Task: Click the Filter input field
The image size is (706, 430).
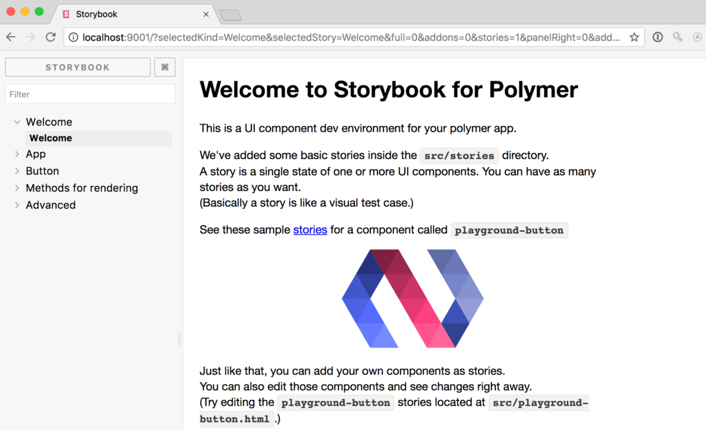Action: [x=90, y=94]
